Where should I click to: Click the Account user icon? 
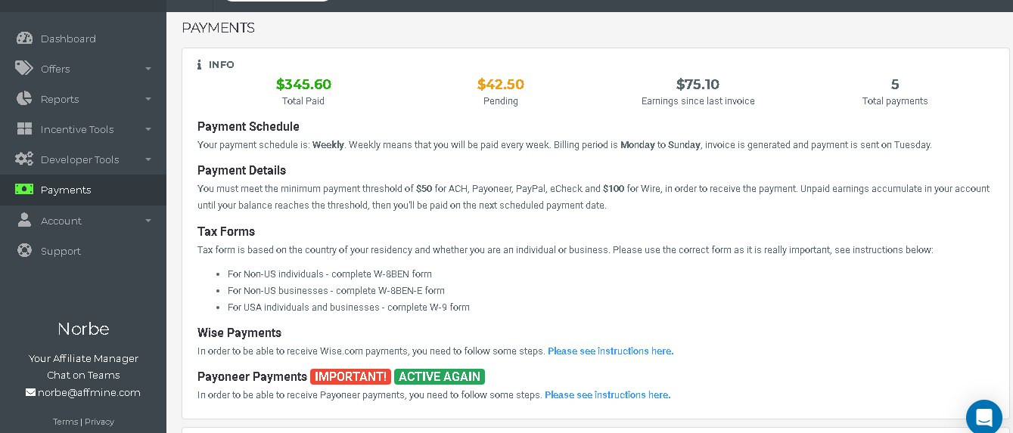coord(24,220)
